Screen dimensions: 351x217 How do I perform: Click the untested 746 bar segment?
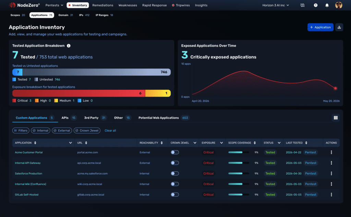(x=96, y=72)
